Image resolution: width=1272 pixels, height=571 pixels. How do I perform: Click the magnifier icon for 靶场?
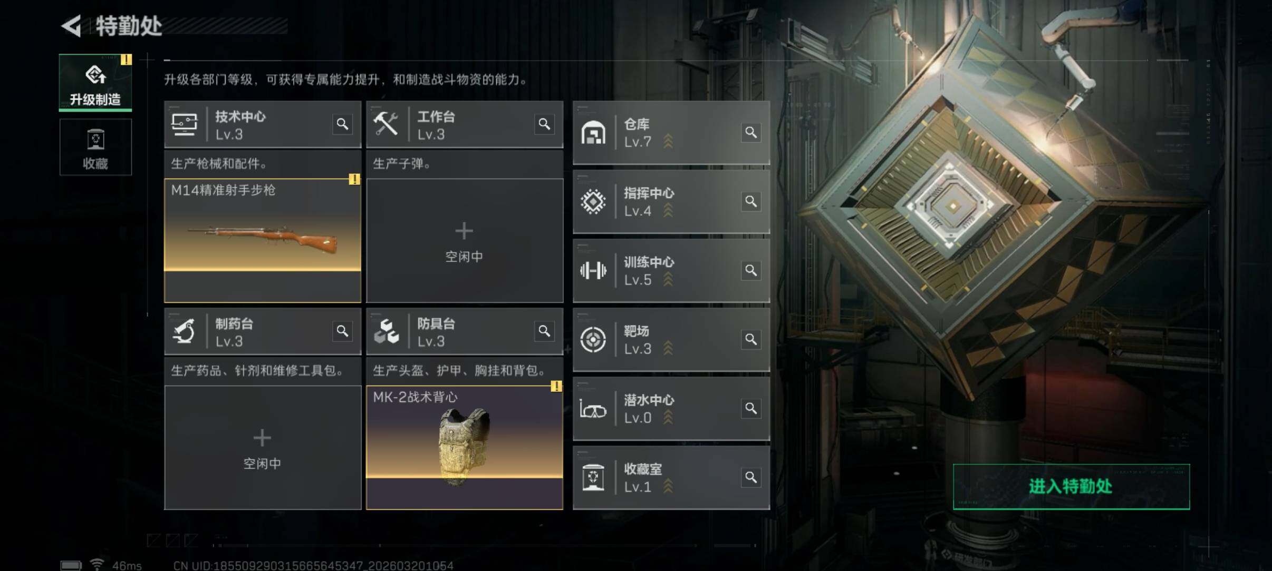point(751,339)
